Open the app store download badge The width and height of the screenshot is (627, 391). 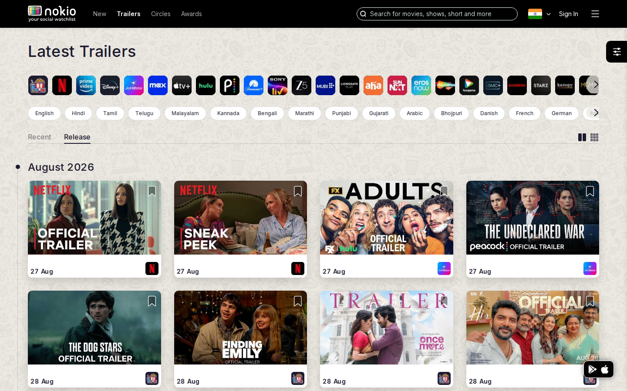pyautogui.click(x=599, y=369)
